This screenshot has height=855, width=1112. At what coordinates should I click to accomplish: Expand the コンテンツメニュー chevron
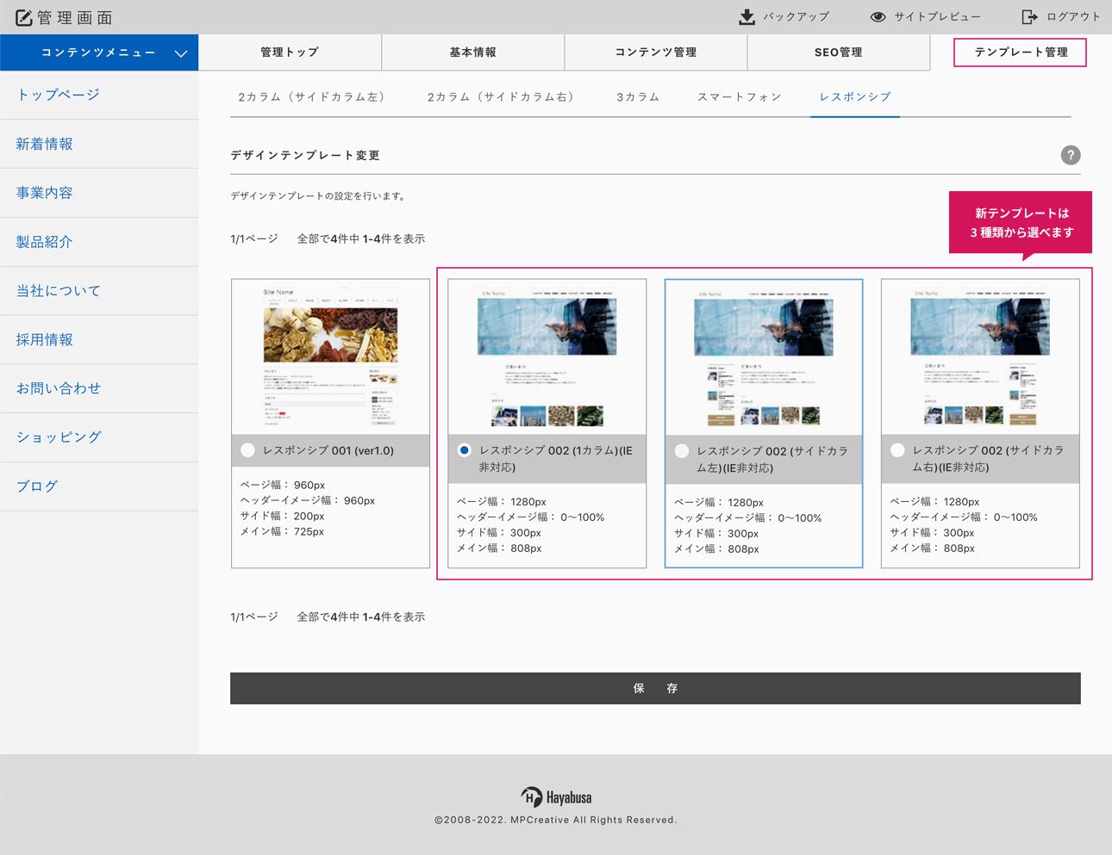point(181,53)
